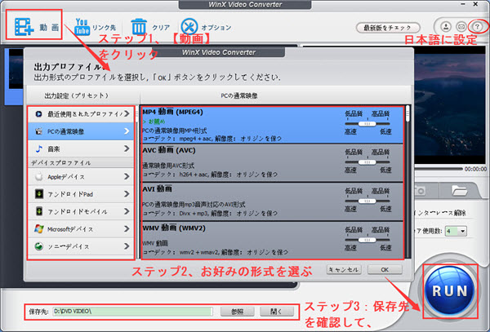The height and width of the screenshot is (332, 490).
Task: Click 最新版をチェック update button
Action: pyautogui.click(x=389, y=27)
